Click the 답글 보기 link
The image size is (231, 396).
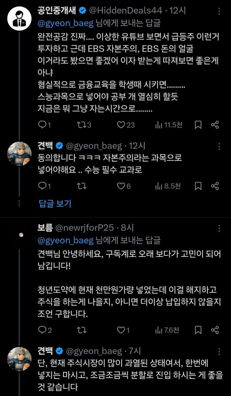pyautogui.click(x=55, y=203)
